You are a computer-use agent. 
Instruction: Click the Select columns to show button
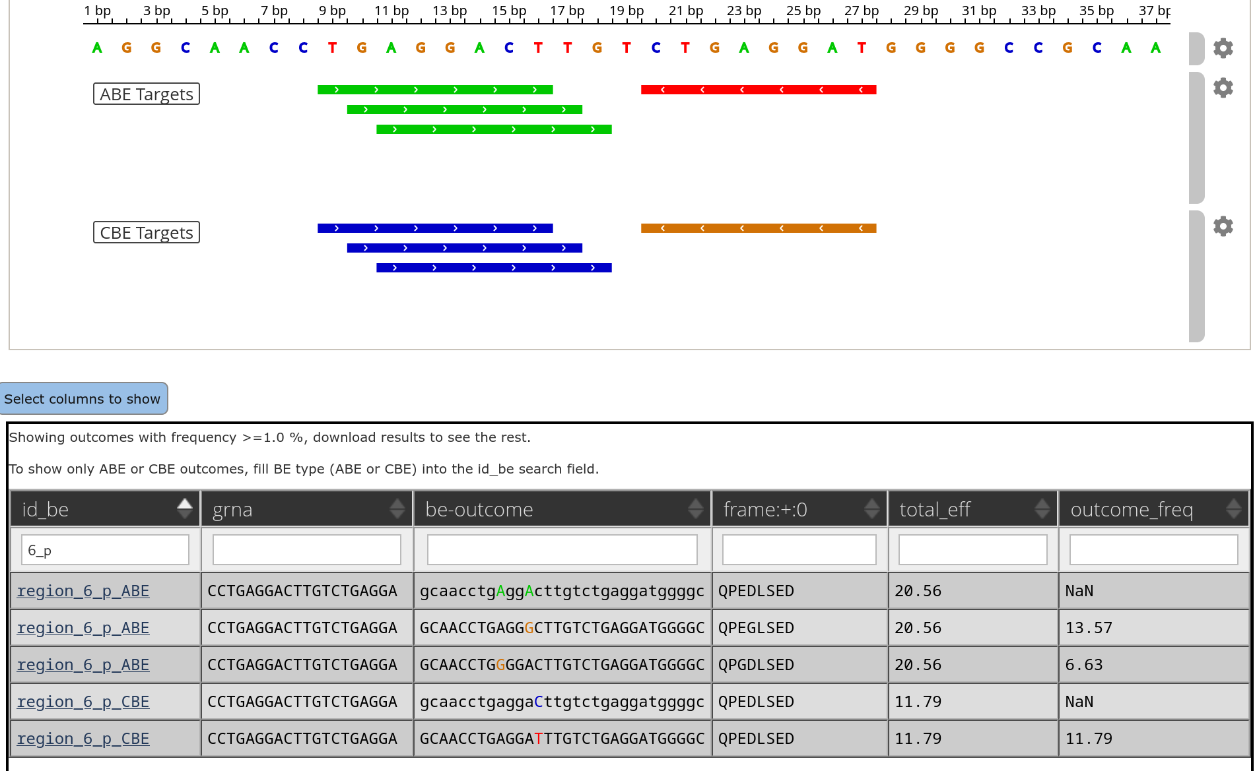pyautogui.click(x=83, y=398)
